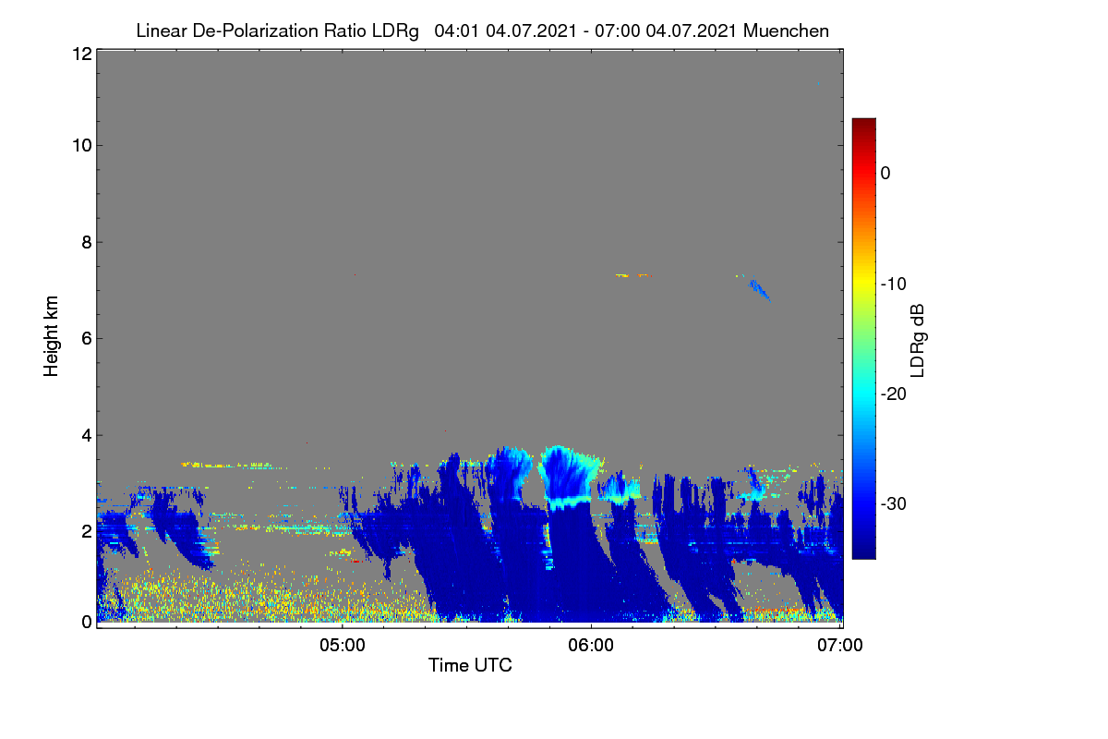Viewport: 1108px width, 739px height.
Task: Click the 12 height axis label
Action: point(81,54)
